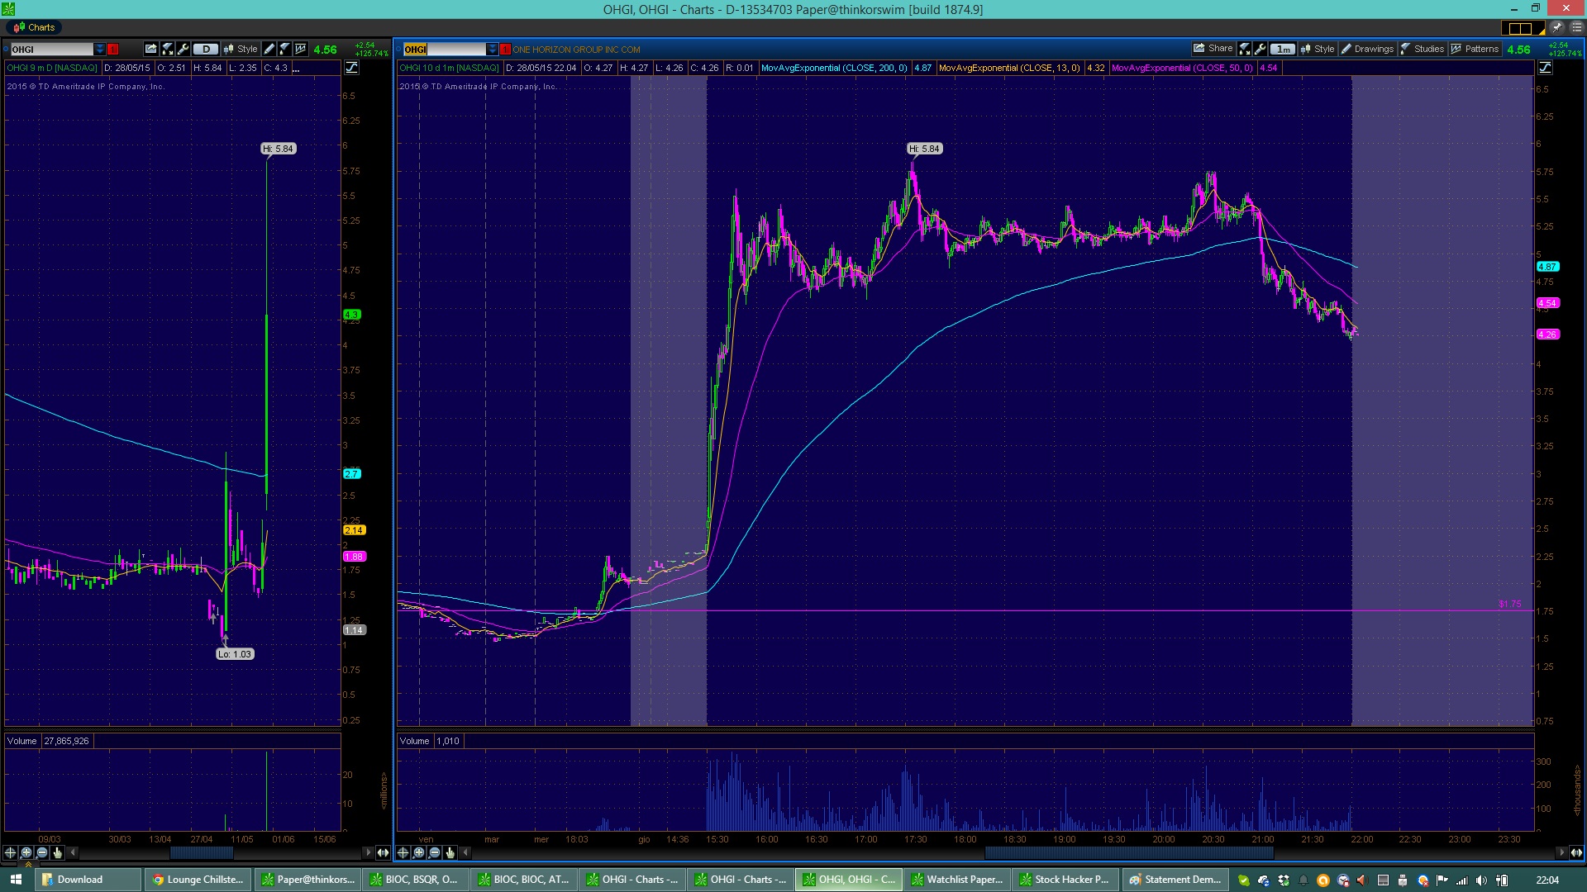Open the Studies menu in the right chart

point(1422,49)
